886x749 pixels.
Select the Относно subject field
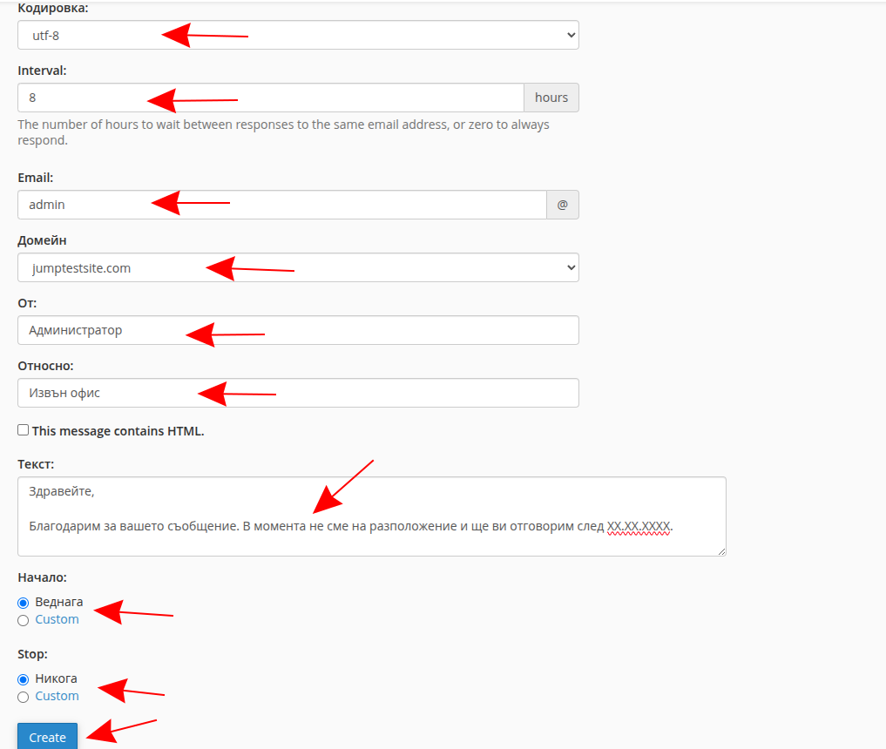click(298, 393)
